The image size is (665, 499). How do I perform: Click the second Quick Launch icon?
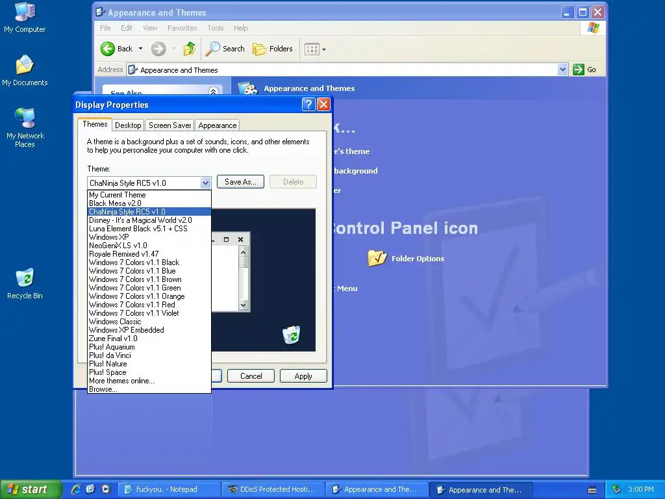coord(90,489)
